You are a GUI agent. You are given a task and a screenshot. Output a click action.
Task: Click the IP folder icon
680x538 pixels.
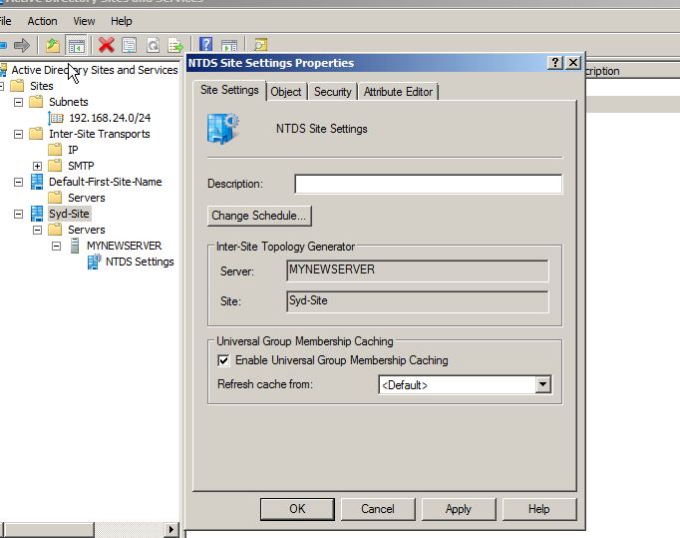click(55, 150)
